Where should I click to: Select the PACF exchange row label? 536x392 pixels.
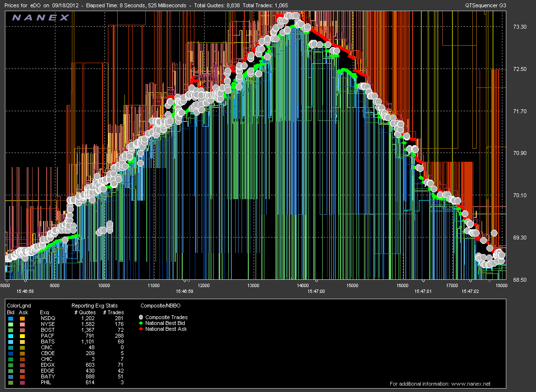click(47, 336)
